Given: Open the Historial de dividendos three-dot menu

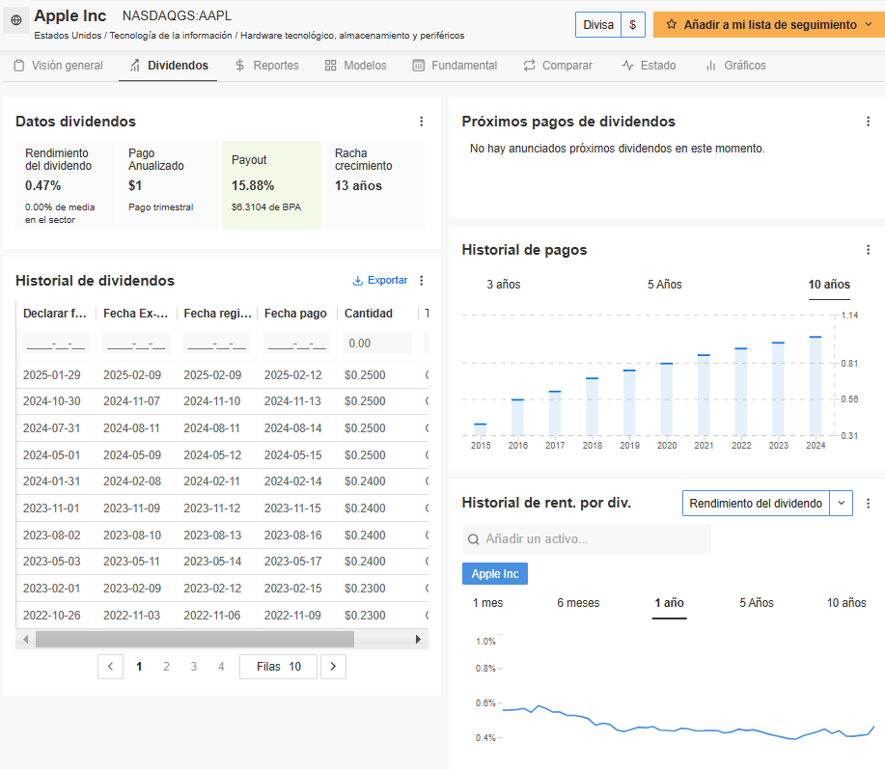Looking at the screenshot, I should tap(421, 281).
